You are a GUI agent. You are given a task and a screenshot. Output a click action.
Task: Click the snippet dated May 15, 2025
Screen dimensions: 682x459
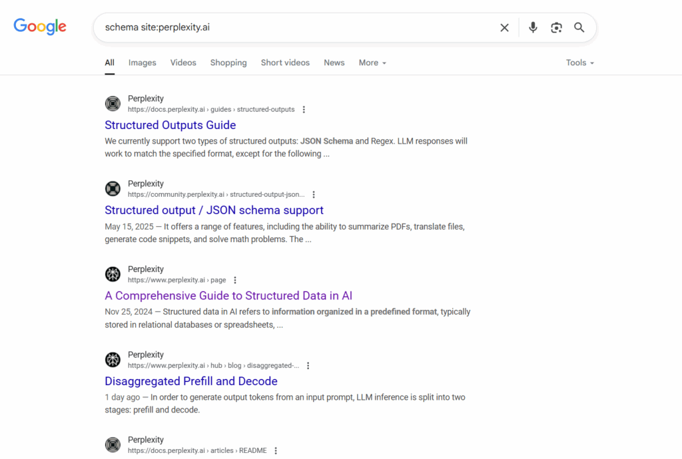point(285,233)
